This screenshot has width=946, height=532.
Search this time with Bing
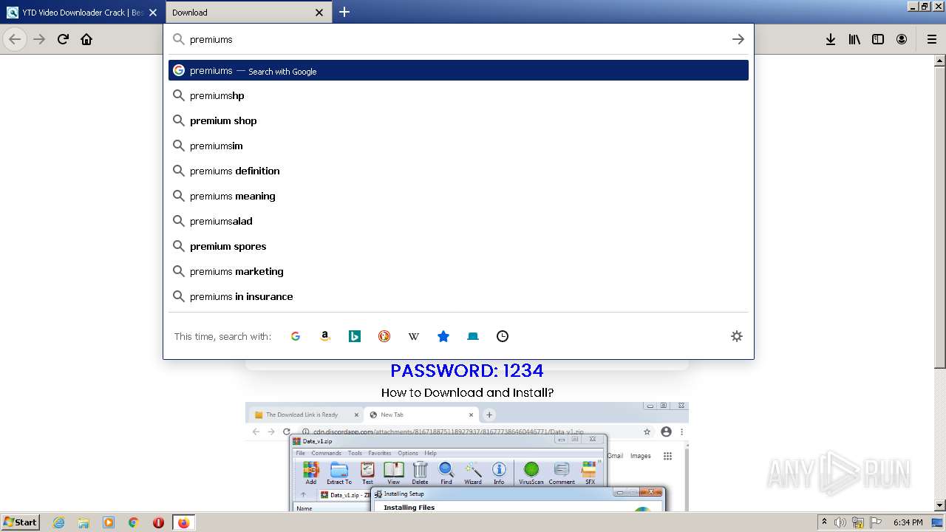[355, 336]
